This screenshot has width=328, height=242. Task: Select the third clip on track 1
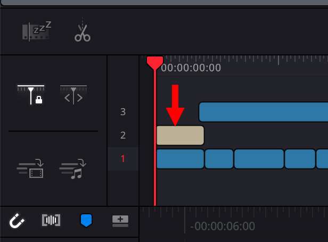[259, 159]
